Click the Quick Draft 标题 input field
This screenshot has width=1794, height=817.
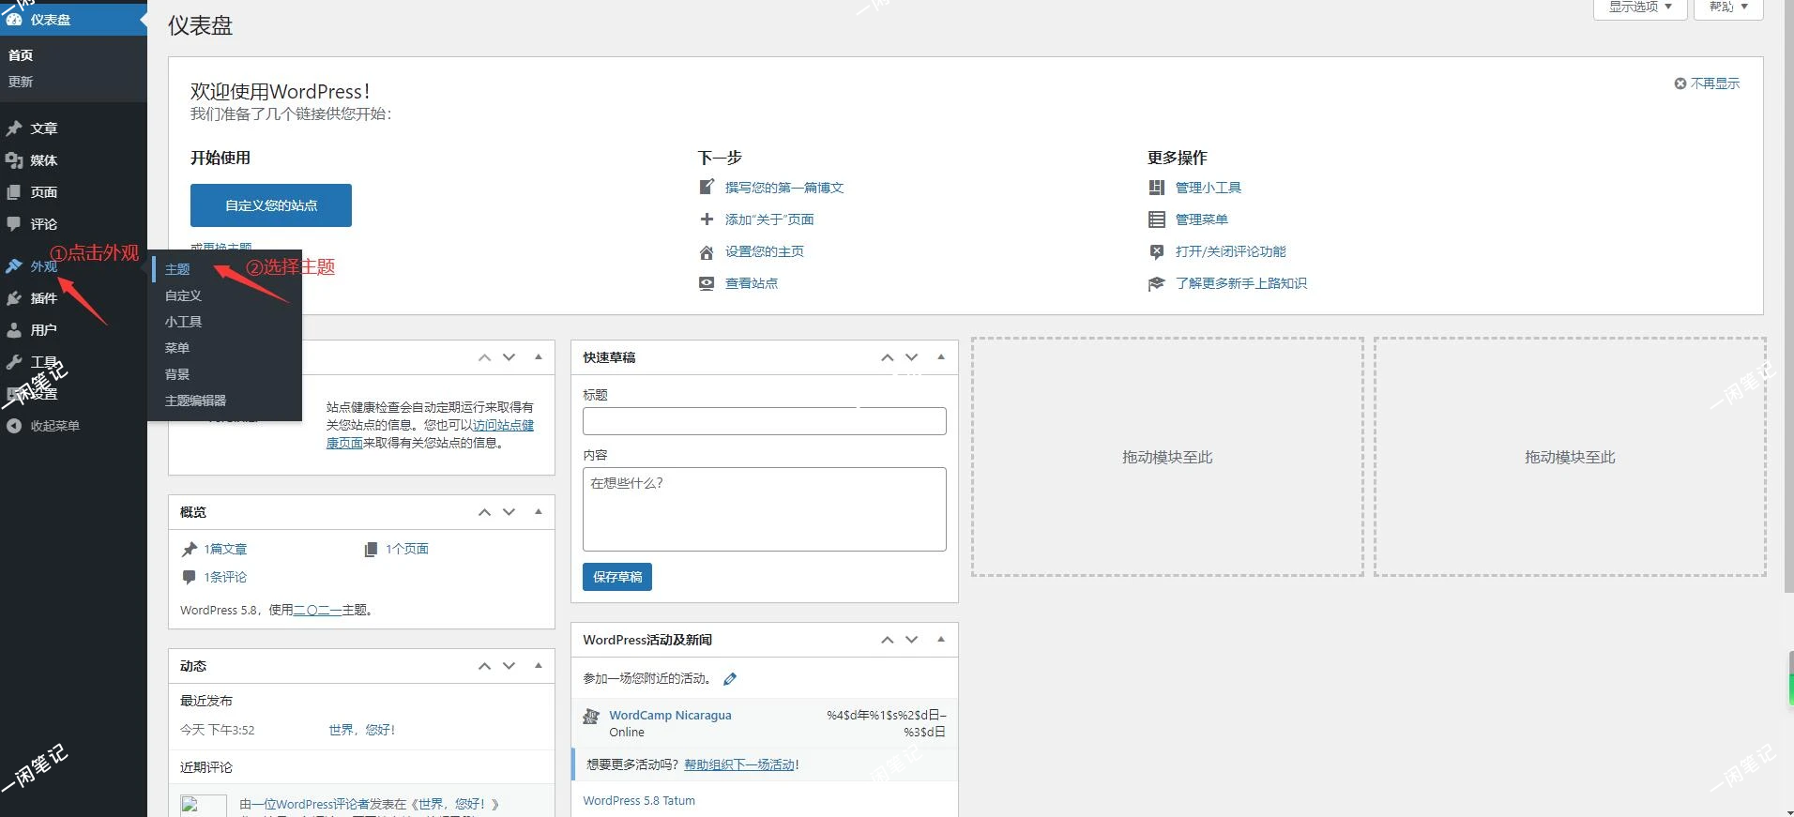click(764, 421)
